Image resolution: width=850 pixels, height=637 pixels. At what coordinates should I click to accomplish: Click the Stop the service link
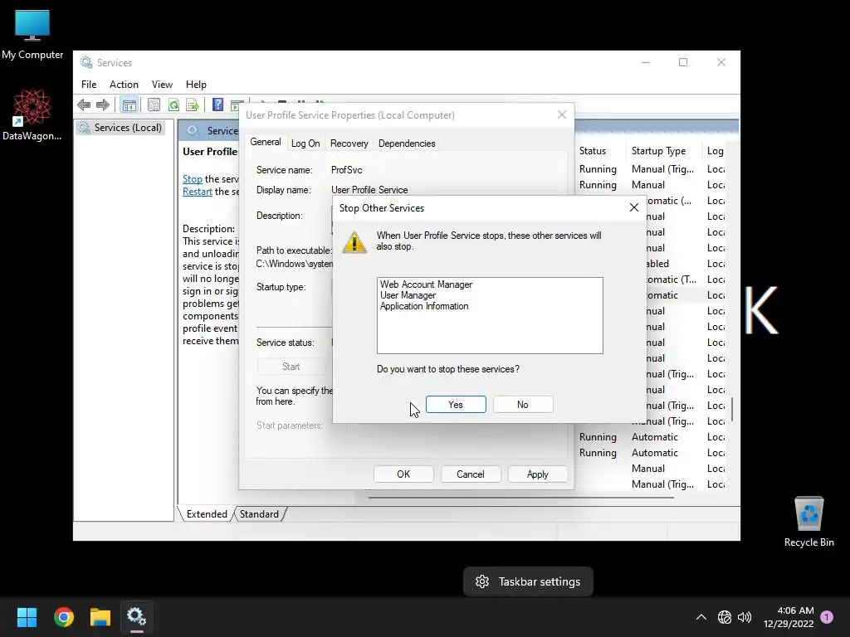[x=193, y=179]
